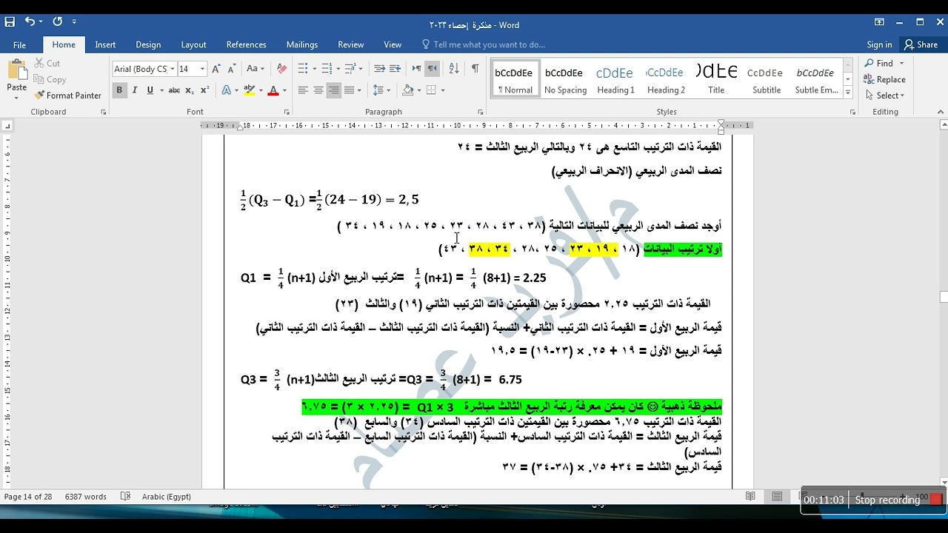948x533 pixels.
Task: Switch to the Design tab
Action: [x=148, y=44]
